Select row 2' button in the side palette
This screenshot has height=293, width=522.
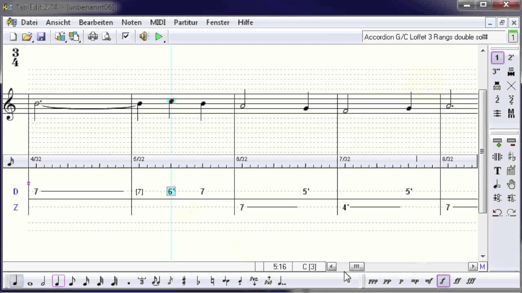[511, 58]
